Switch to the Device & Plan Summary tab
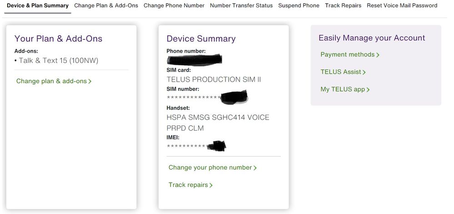Viewport: 454px width, 214px height. (x=38, y=6)
